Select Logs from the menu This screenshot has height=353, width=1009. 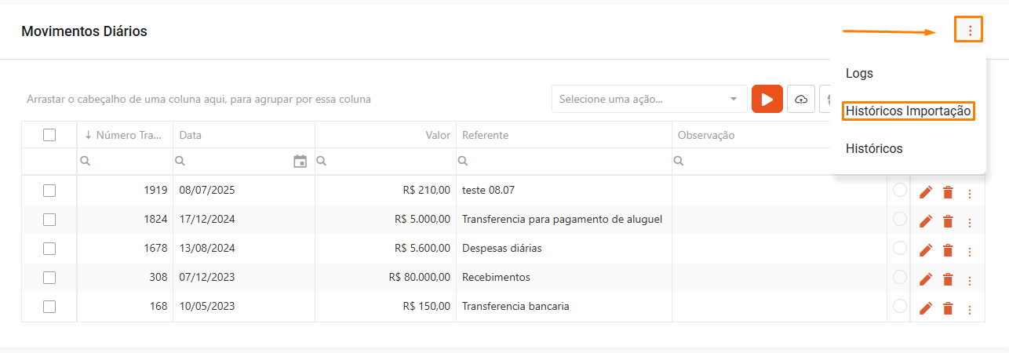coord(859,74)
